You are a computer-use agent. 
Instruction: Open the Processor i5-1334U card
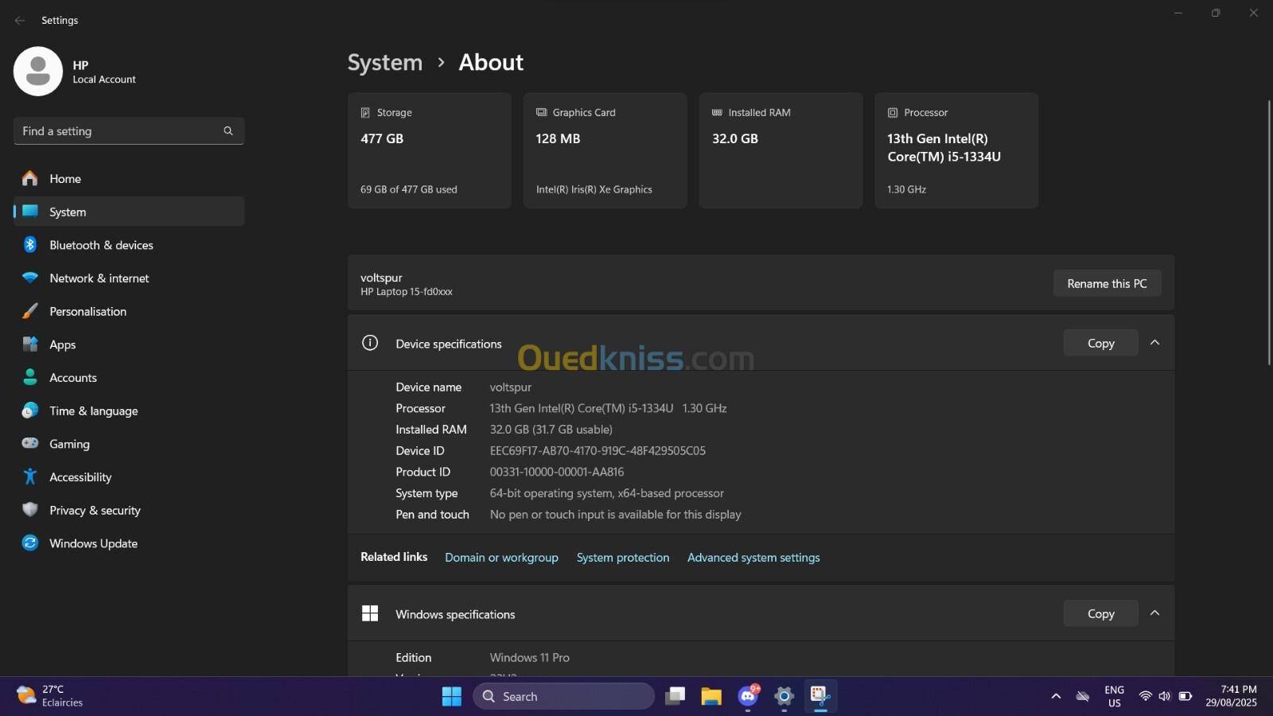(956, 150)
